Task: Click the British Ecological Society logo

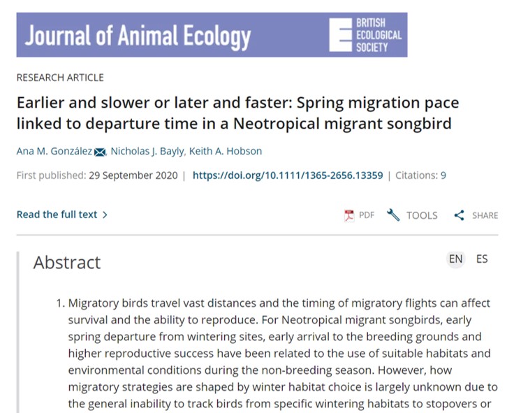Action: pos(365,35)
